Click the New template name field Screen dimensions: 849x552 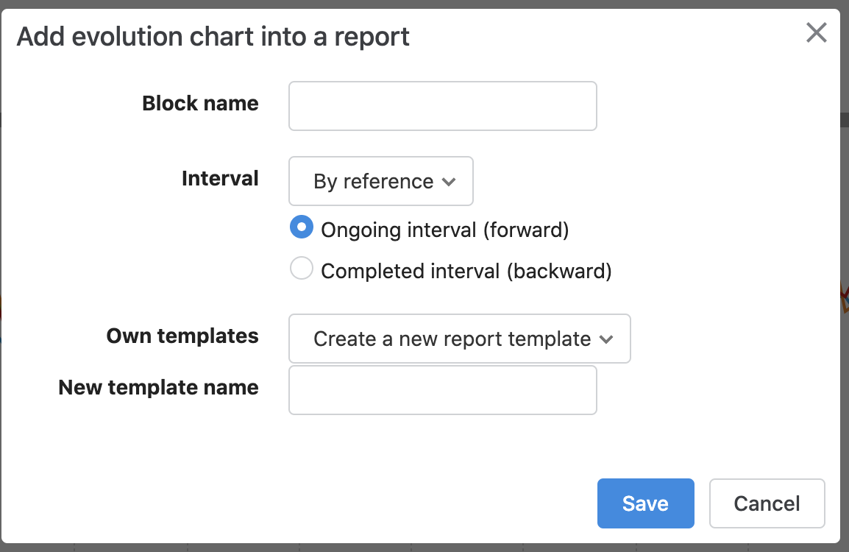pyautogui.click(x=442, y=390)
